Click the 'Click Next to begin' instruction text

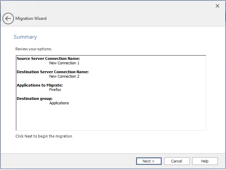click(44, 136)
